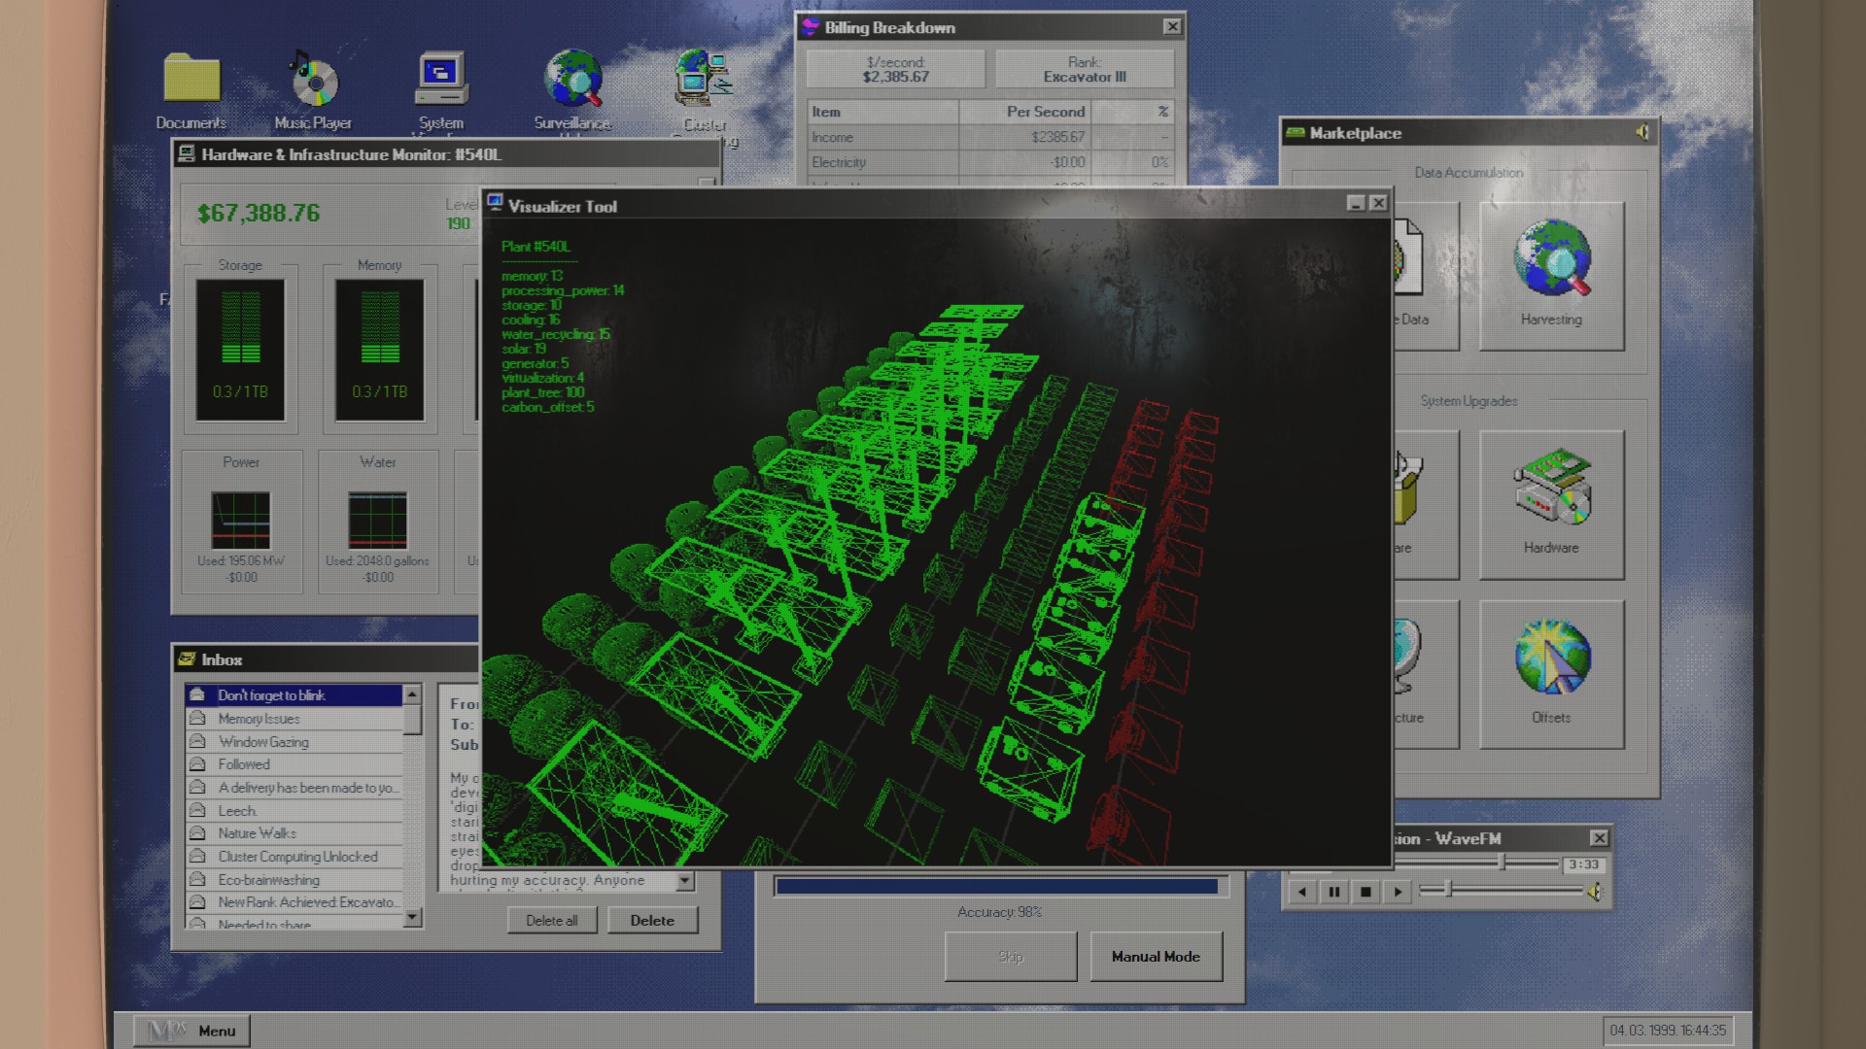Open Hardware upgrades in Marketplace
This screenshot has height=1049, width=1866.
click(x=1551, y=503)
